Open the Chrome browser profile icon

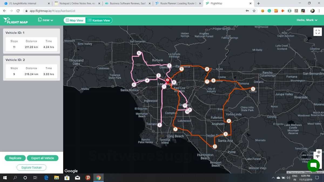tap(312, 11)
